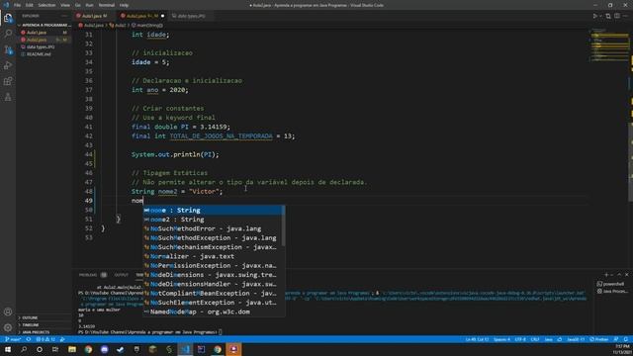
Task: Choose 'nome : String' suggestion
Action: [214, 211]
